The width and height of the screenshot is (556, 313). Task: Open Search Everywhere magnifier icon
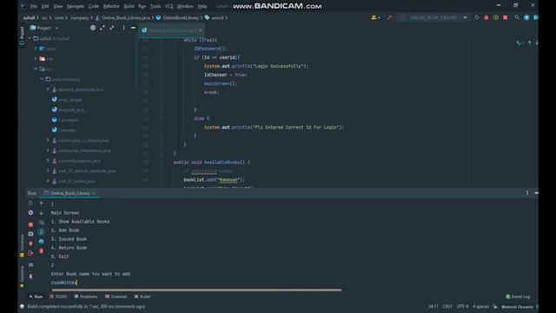point(517,17)
